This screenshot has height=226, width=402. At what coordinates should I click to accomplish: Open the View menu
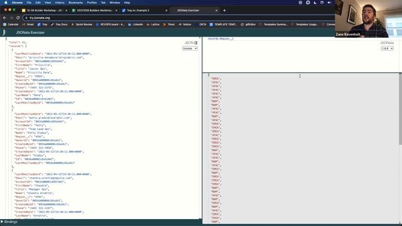tap(48, 3)
